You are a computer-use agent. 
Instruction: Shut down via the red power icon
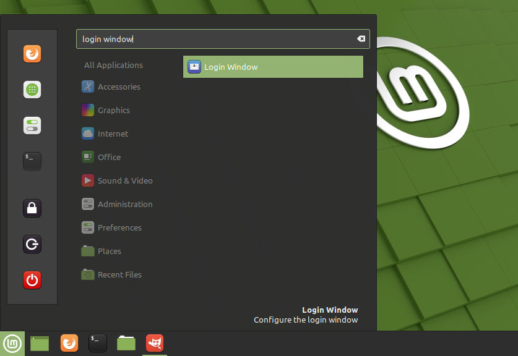pos(32,280)
